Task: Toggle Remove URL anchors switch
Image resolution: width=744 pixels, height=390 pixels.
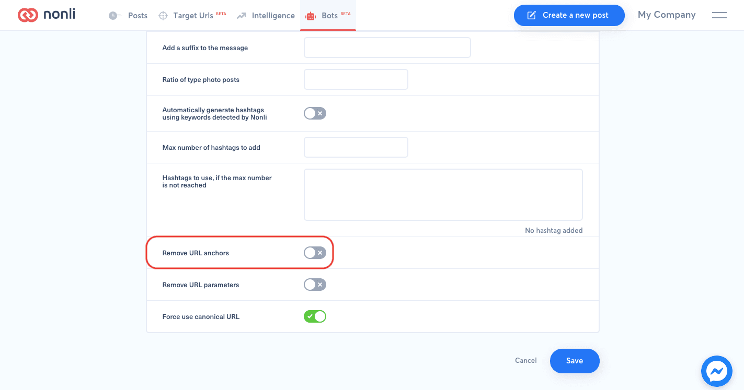Action: click(315, 253)
